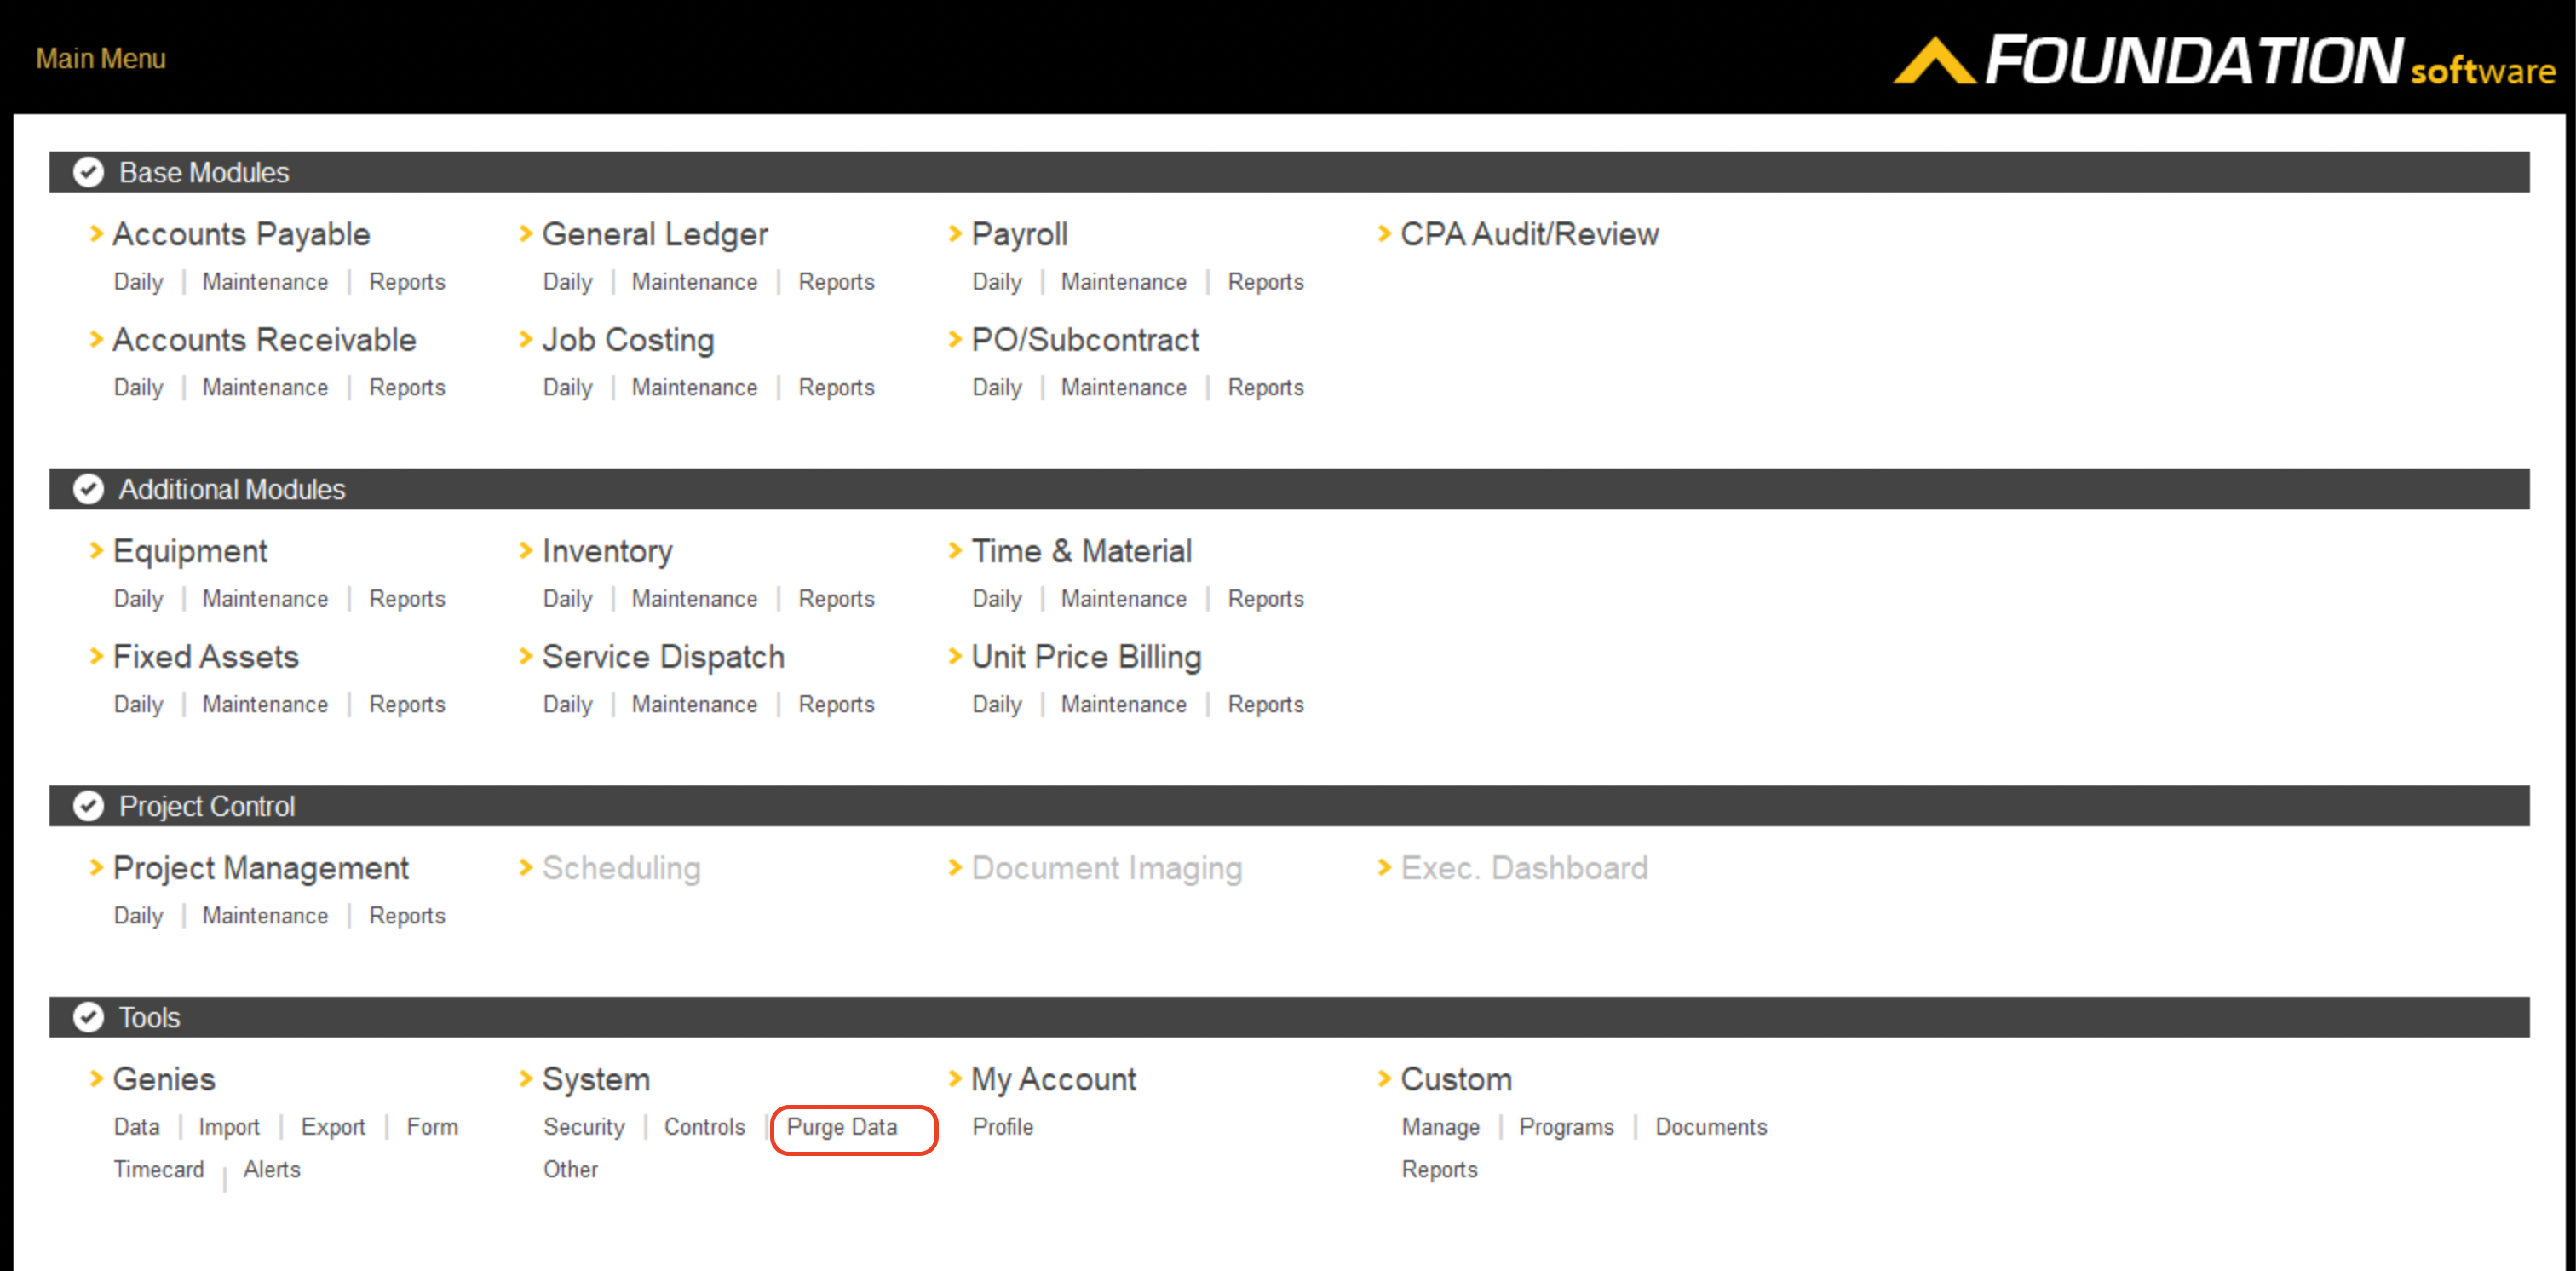Open PO/Subcontract module

point(1085,340)
